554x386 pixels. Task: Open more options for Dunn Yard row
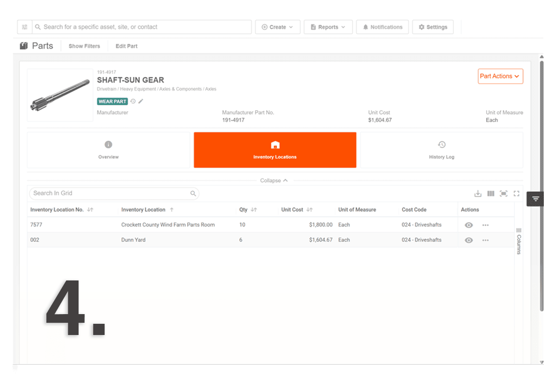[x=485, y=240]
